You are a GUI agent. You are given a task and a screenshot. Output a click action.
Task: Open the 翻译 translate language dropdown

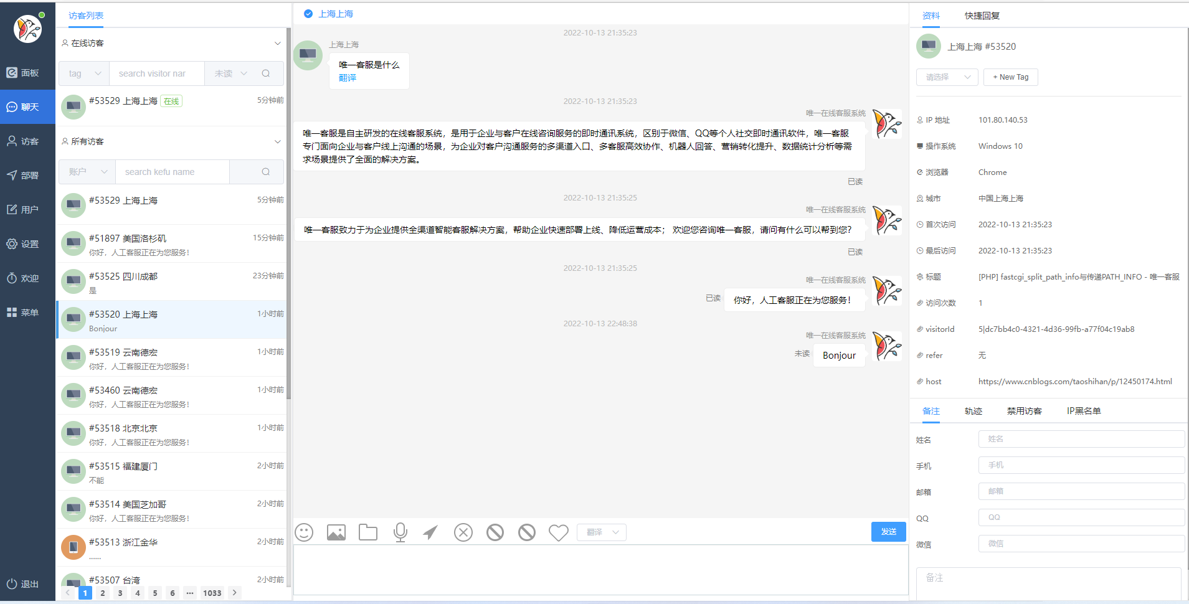click(602, 532)
